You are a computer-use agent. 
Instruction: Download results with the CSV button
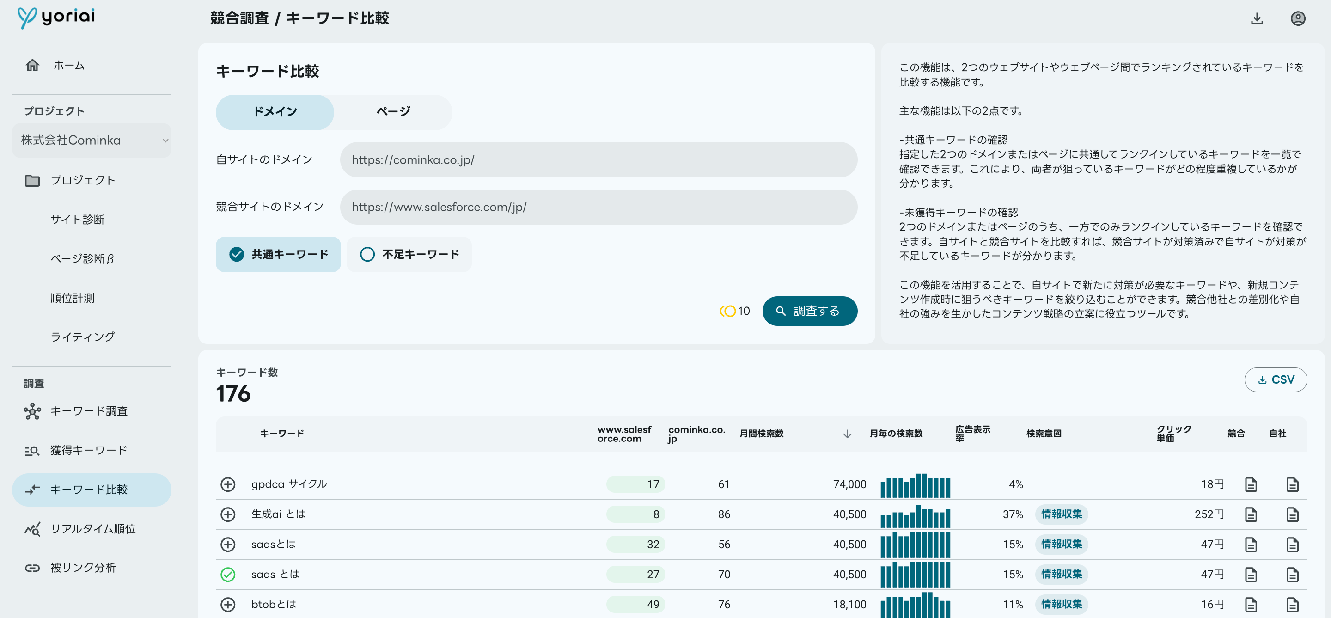(x=1276, y=380)
